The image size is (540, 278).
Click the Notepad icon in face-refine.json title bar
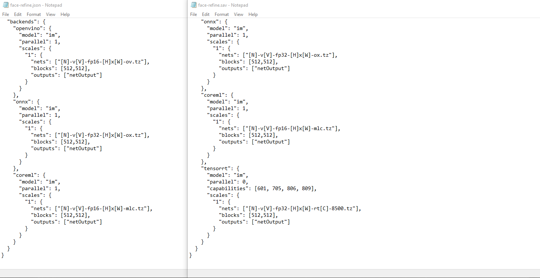[6, 5]
